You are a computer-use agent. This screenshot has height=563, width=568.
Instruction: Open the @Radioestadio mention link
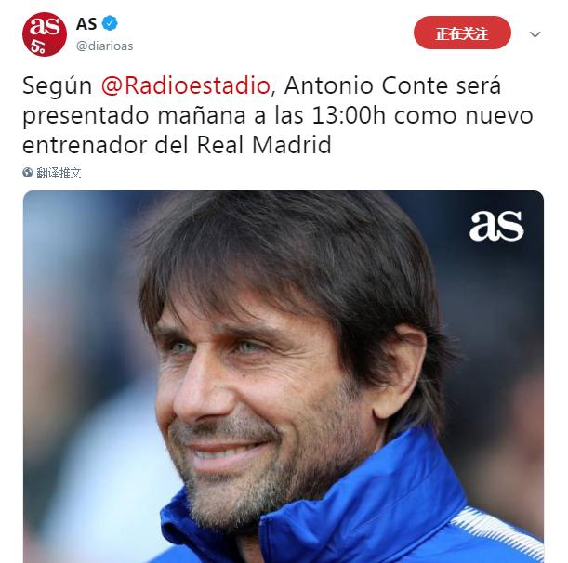tap(186, 85)
